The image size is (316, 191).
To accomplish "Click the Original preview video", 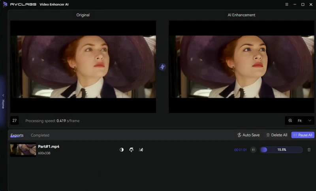I will [x=83, y=67].
